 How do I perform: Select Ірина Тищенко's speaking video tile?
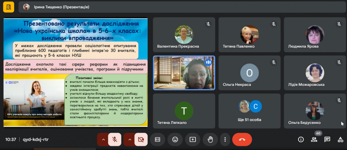184,73
